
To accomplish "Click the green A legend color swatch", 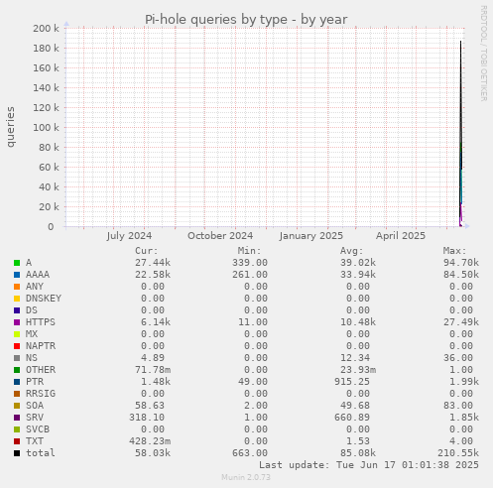I will pyautogui.click(x=17, y=263).
